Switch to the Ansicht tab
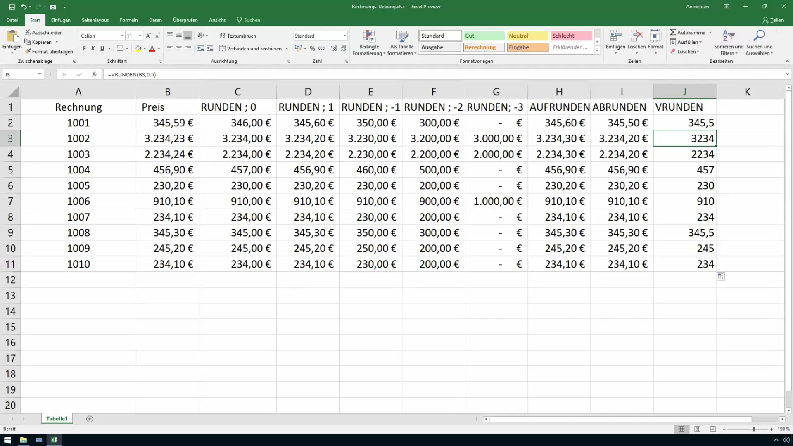 (217, 20)
